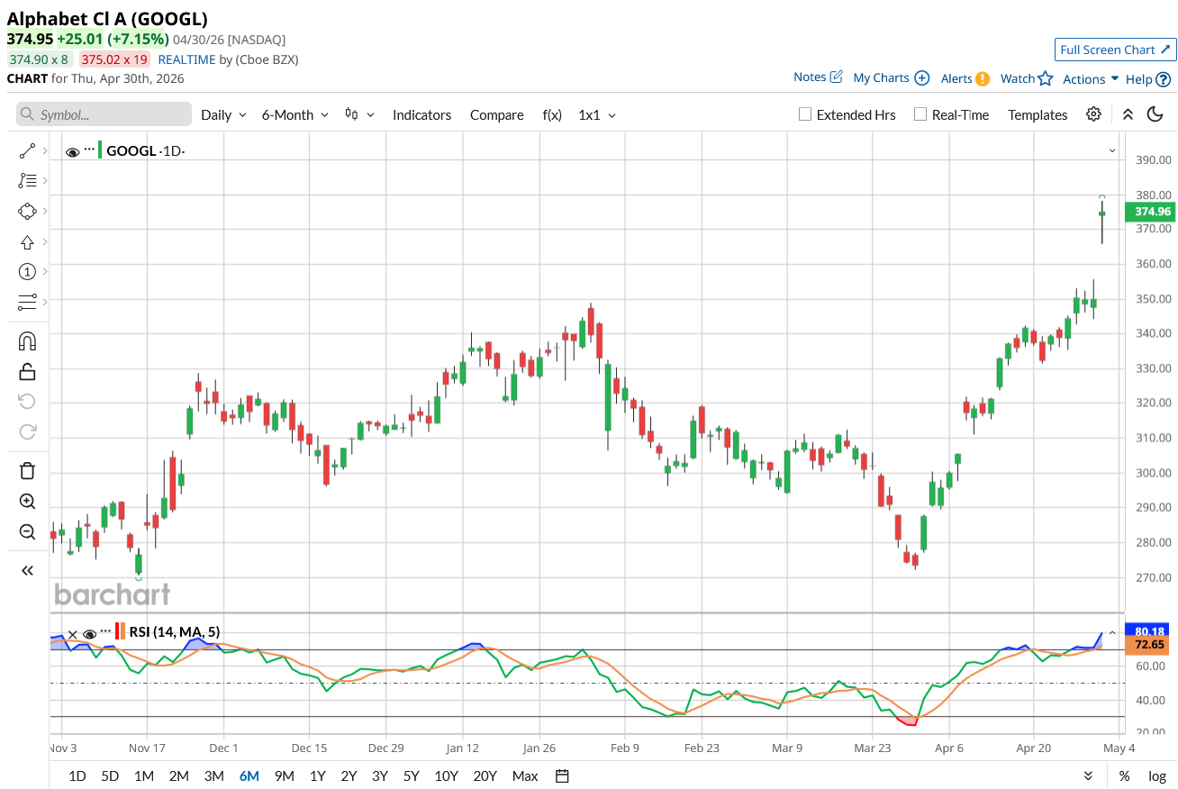Open the date range calendar icon
The image size is (1178, 789).
pyautogui.click(x=562, y=775)
